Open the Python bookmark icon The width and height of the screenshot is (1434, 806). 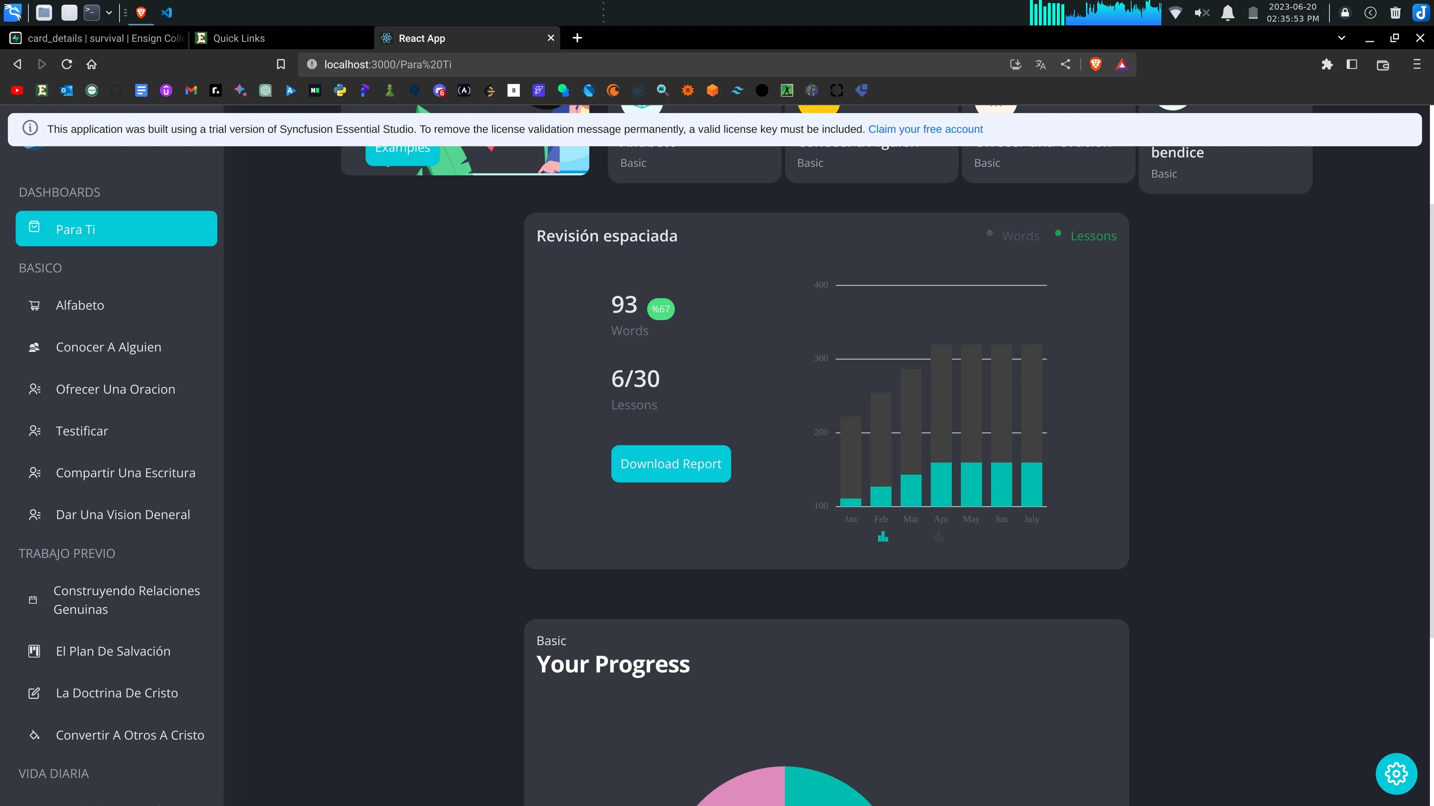[339, 90]
